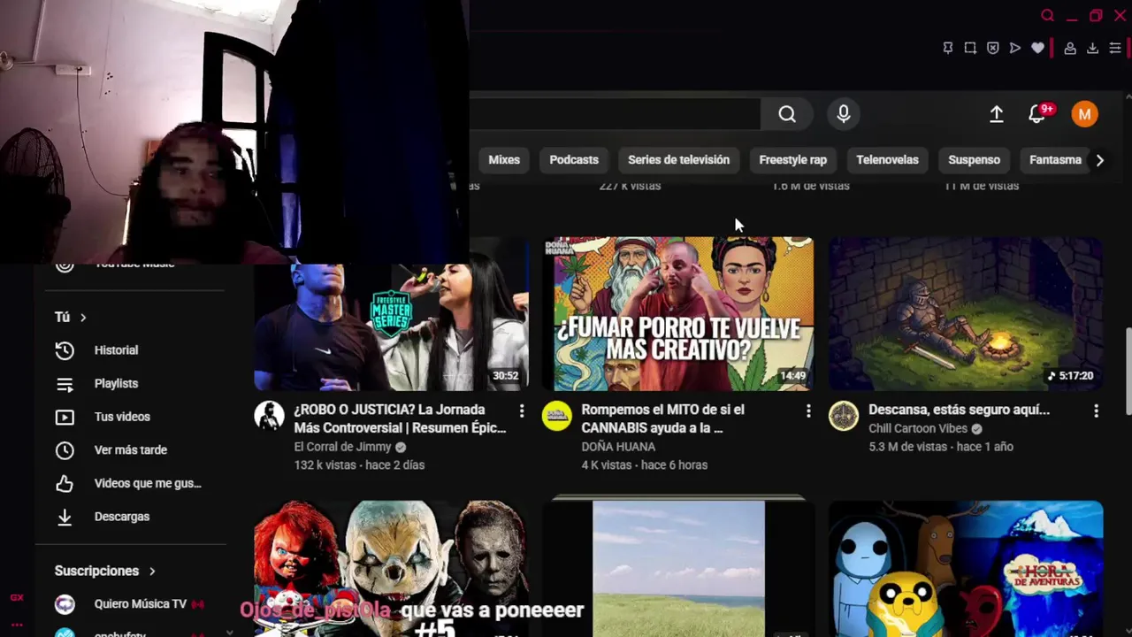The height and width of the screenshot is (637, 1132).
Task: Take a snapshot with Opera capture icon
Action: (x=970, y=48)
